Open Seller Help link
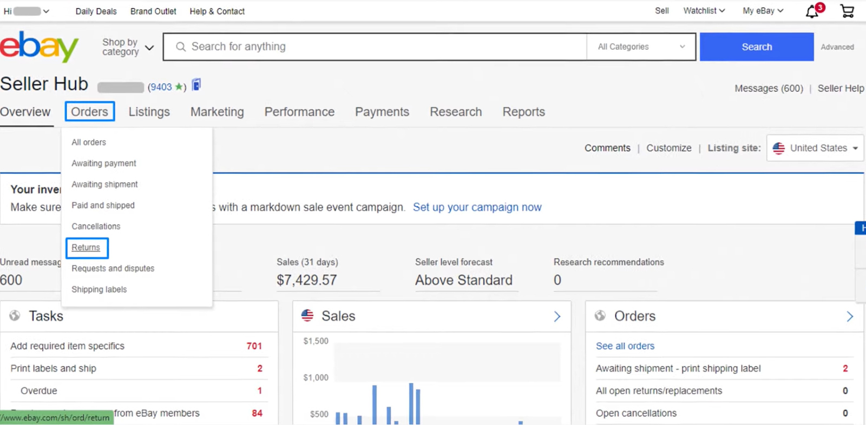Screen dimensions: 866x425 [841, 89]
